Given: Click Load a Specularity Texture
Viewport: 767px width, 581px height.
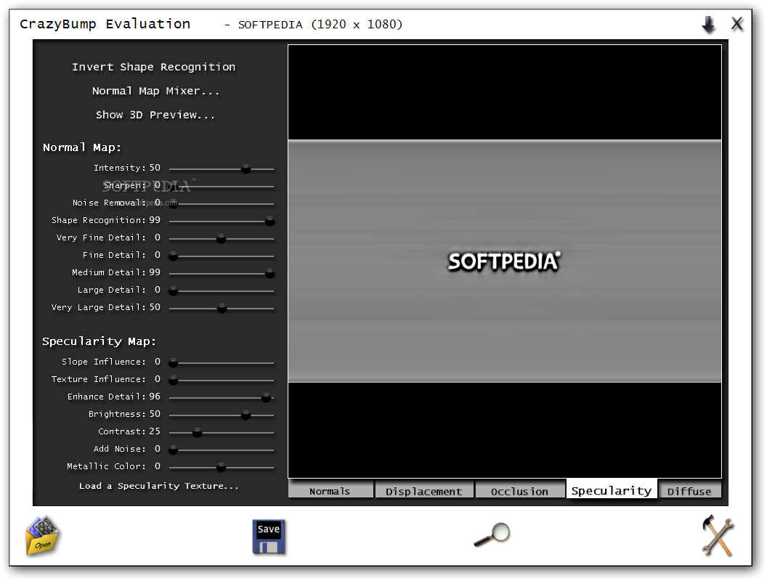Looking at the screenshot, I should click(x=159, y=486).
